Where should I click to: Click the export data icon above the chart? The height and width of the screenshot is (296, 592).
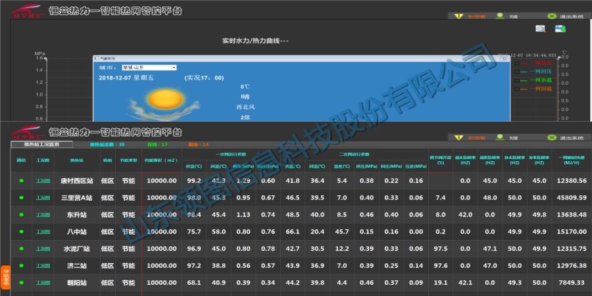[560, 28]
